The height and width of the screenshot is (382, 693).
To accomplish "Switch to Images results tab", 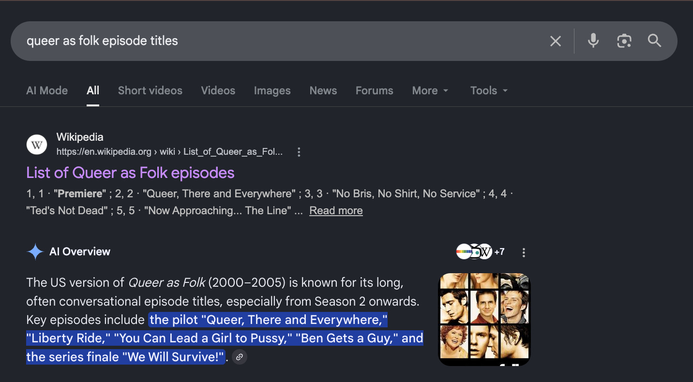I will tap(272, 90).
